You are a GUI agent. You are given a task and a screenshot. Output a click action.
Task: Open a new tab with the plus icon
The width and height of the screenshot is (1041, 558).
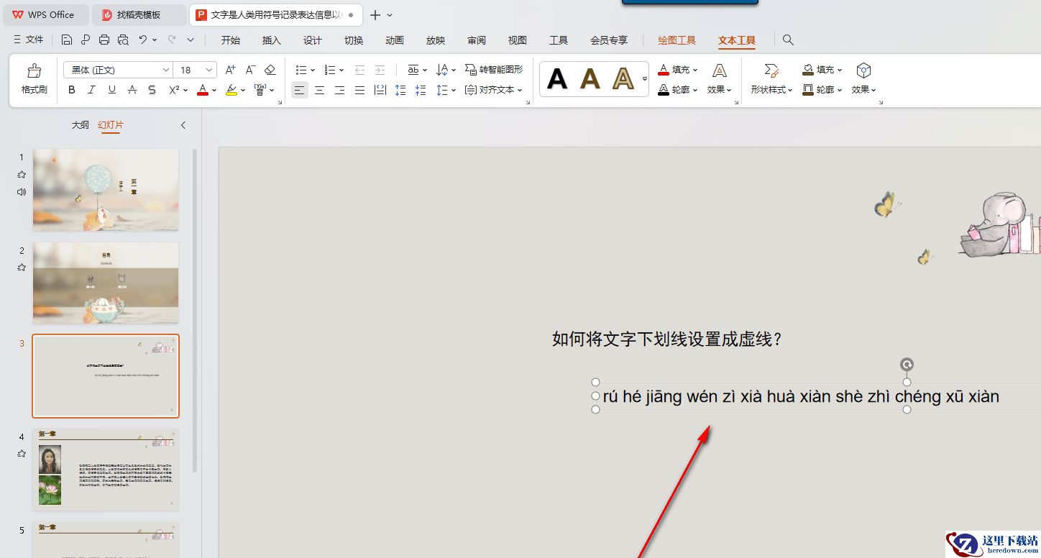[x=375, y=15]
